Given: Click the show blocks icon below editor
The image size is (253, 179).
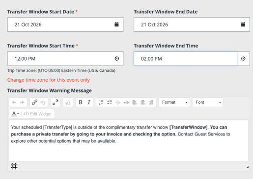Looking at the screenshot, I should pos(14,166).
